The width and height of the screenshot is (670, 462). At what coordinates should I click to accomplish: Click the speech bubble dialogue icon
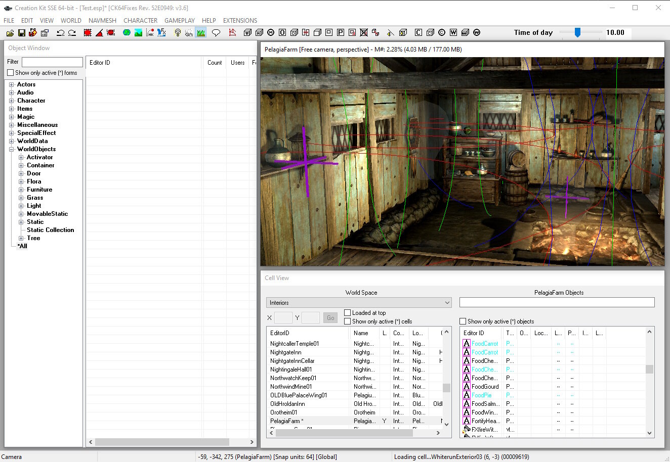tap(216, 33)
